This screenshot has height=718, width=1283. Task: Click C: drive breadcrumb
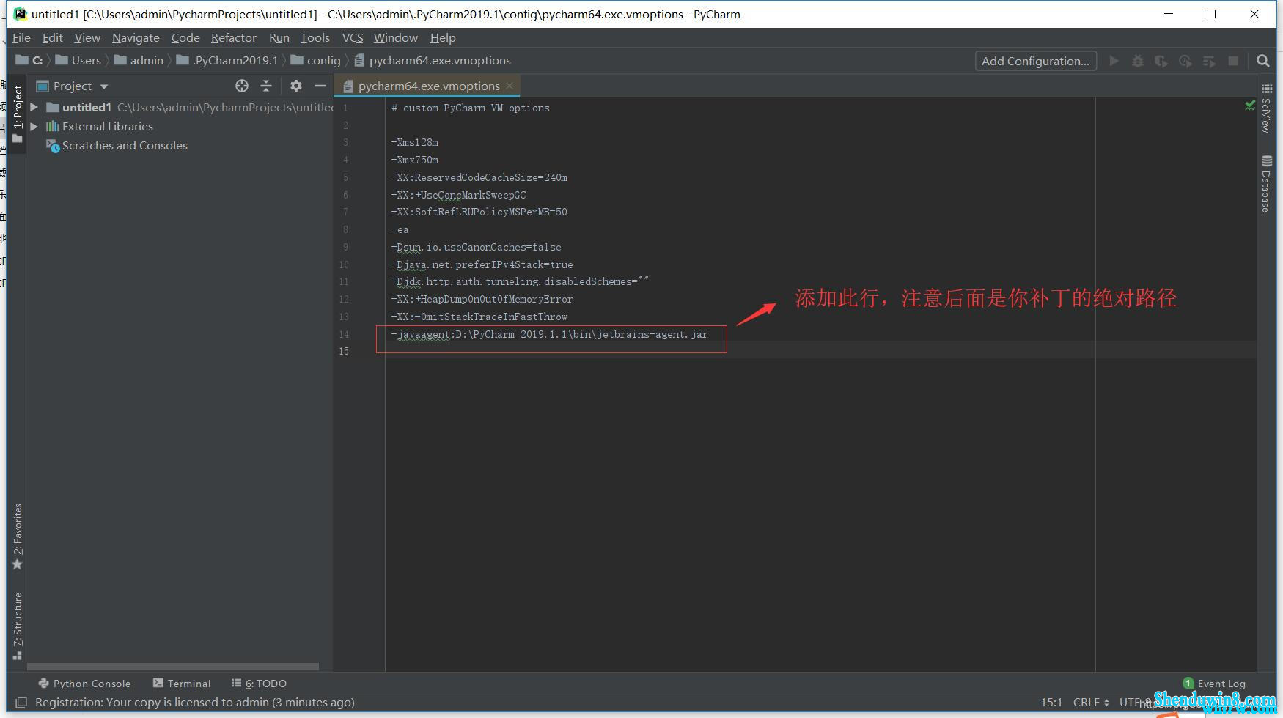tap(29, 61)
